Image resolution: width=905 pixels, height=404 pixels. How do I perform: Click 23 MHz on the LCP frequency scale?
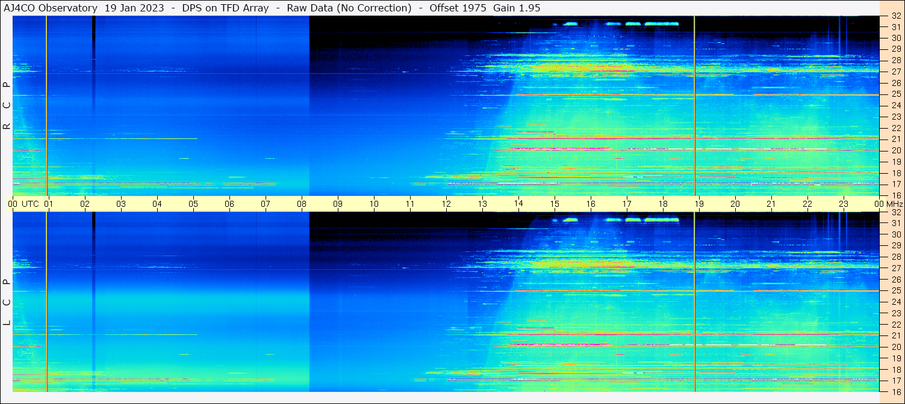[896, 313]
